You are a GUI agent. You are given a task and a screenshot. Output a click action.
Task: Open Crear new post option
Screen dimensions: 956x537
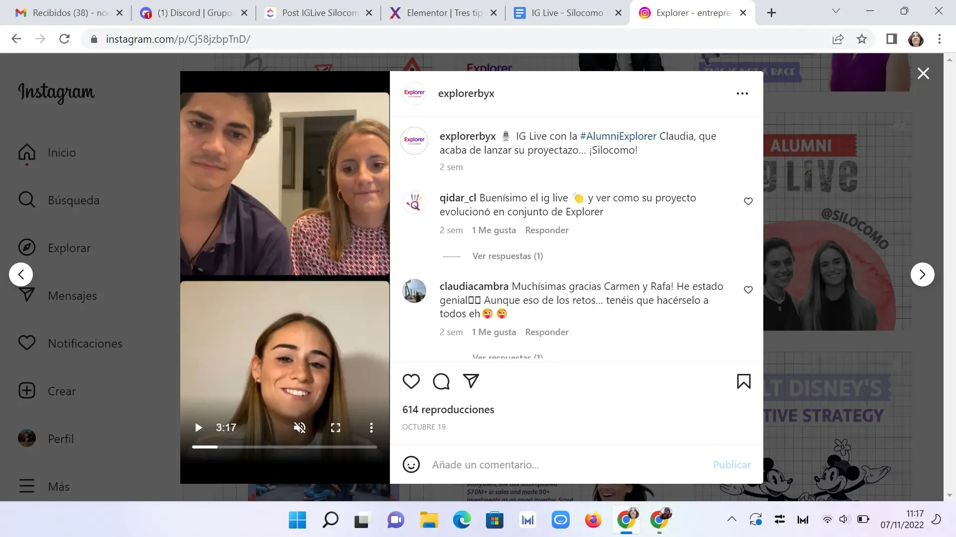47,391
